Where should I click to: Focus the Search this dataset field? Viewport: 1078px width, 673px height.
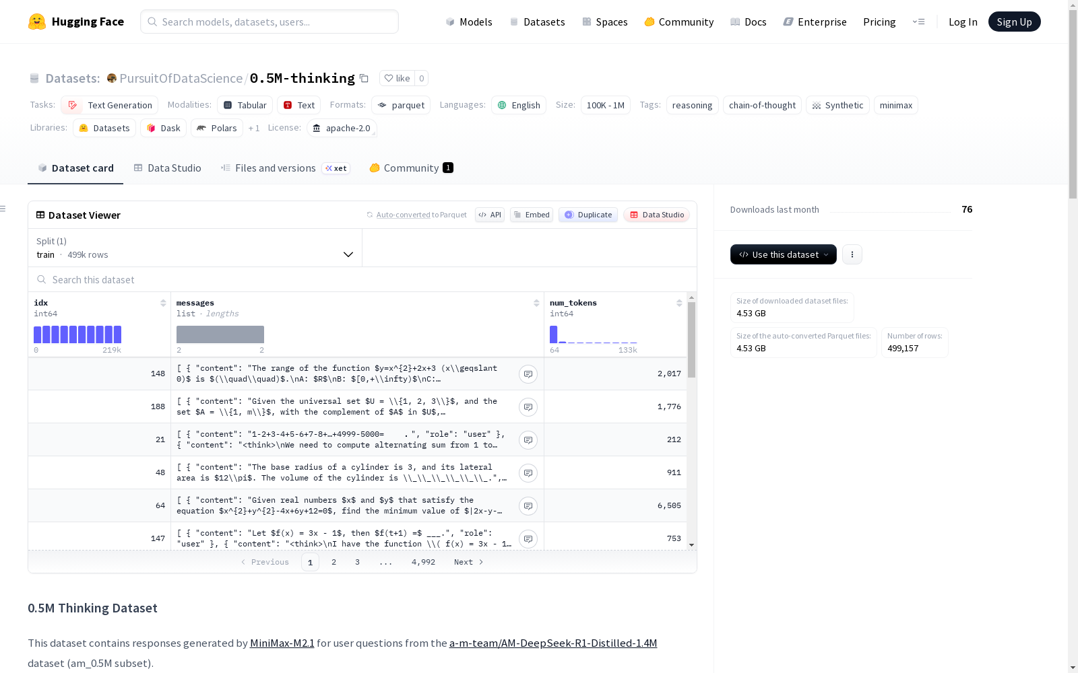pos(362,279)
